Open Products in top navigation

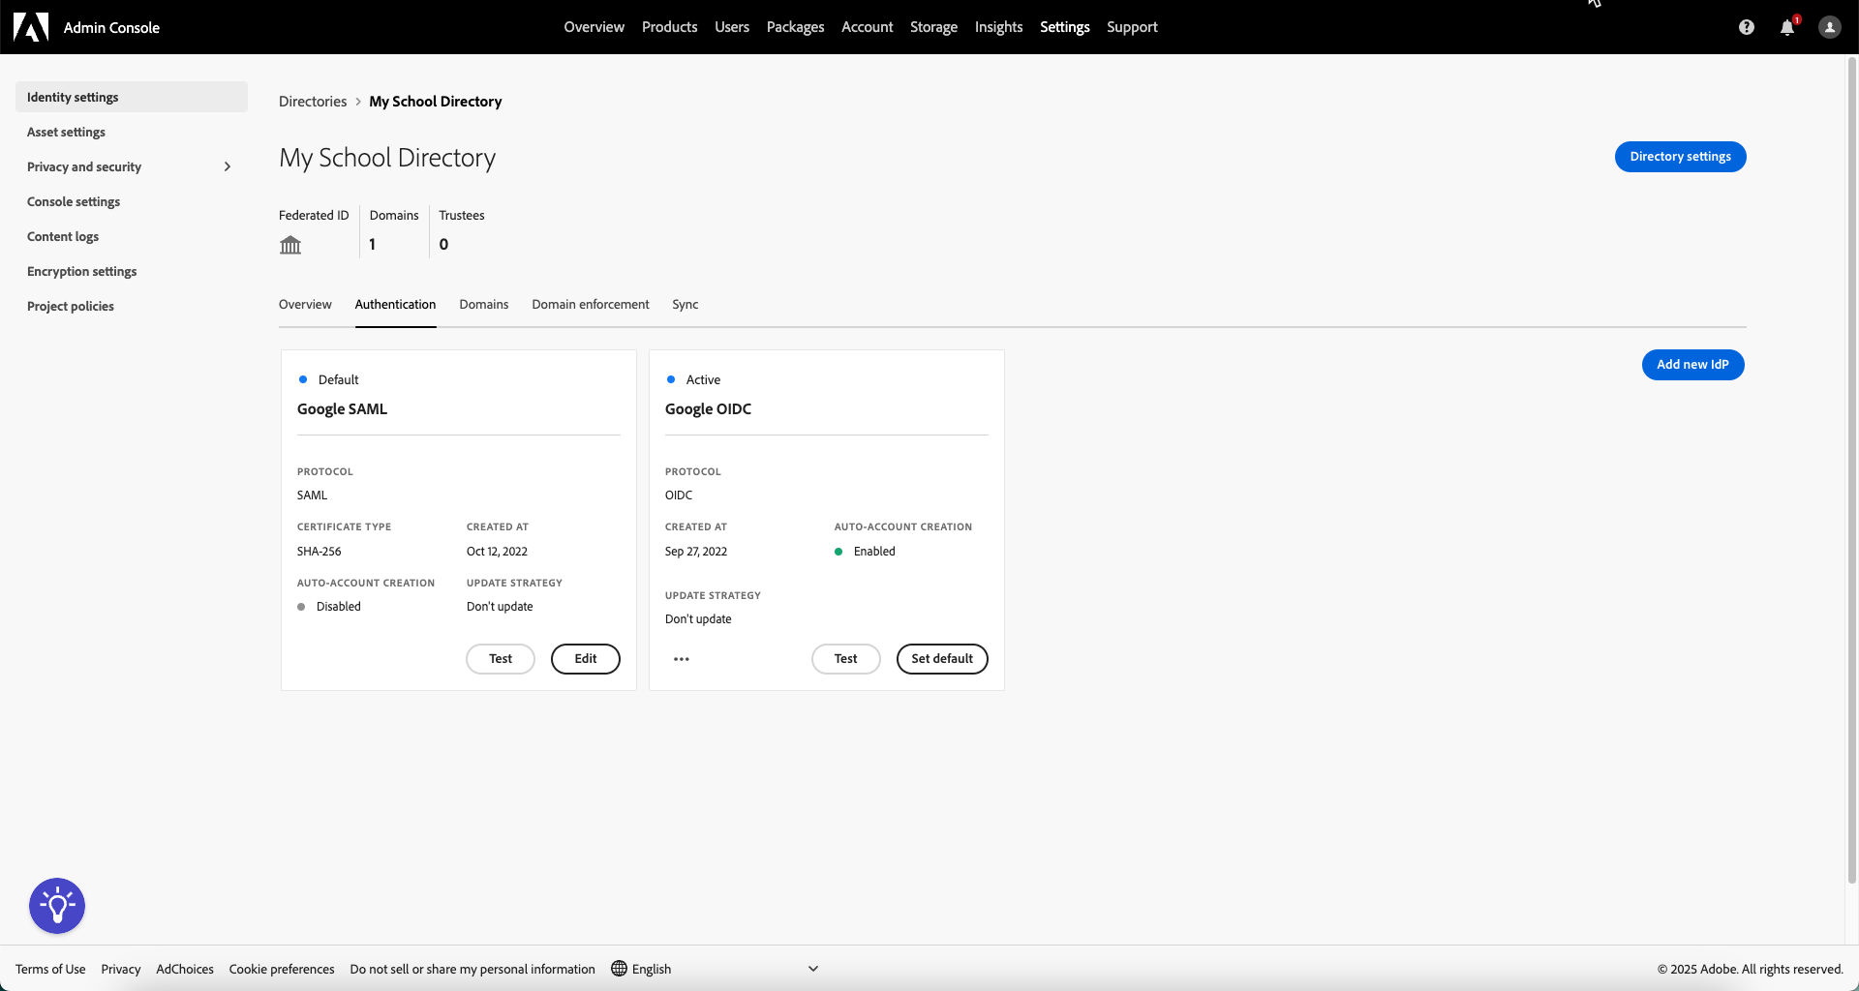point(669,27)
